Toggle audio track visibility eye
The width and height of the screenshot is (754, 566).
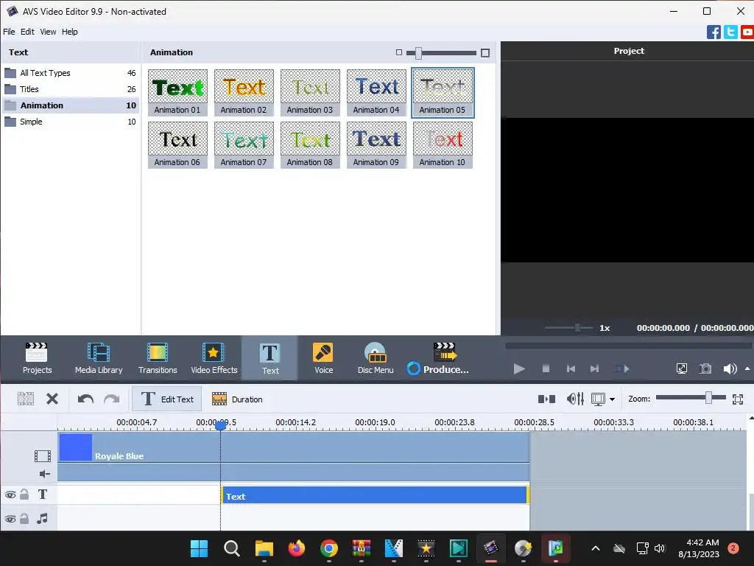(10, 519)
